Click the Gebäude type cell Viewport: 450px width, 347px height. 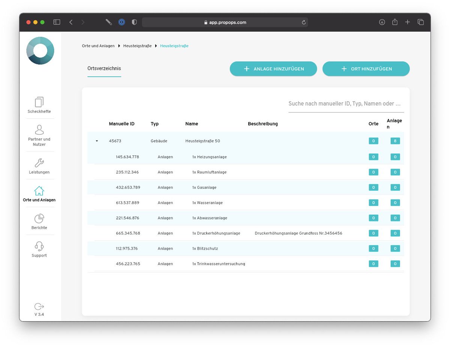[x=159, y=141]
